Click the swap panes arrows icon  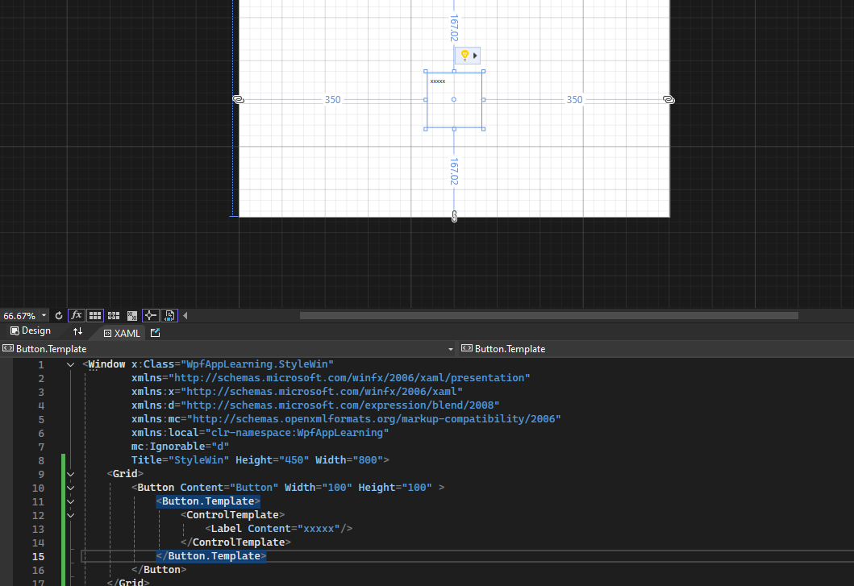coord(78,331)
